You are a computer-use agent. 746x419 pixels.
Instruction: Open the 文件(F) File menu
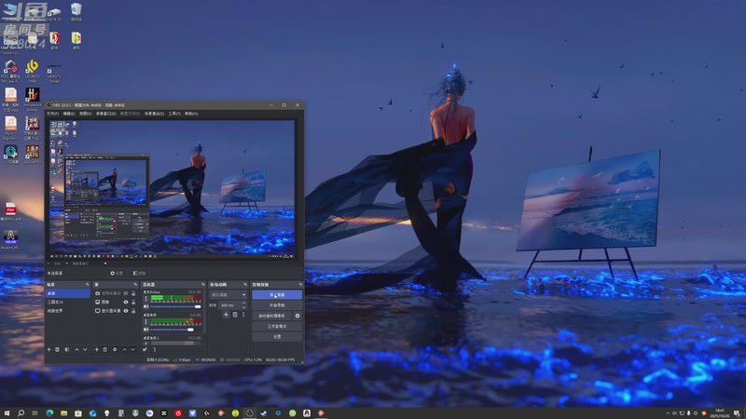tap(52, 114)
